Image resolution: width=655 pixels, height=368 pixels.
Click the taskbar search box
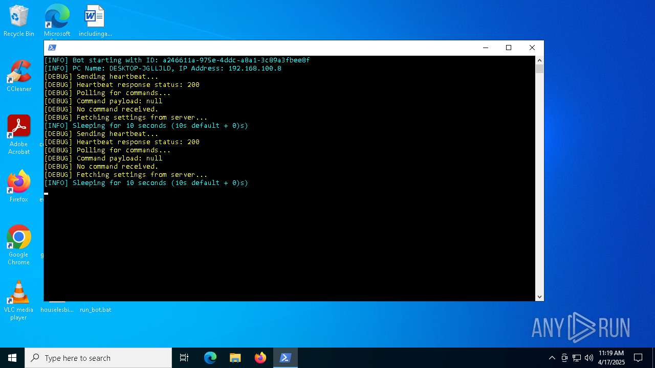pyautogui.click(x=98, y=358)
